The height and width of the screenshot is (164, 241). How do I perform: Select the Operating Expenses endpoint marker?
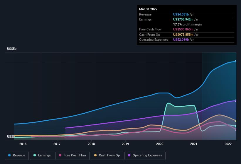point(236,100)
